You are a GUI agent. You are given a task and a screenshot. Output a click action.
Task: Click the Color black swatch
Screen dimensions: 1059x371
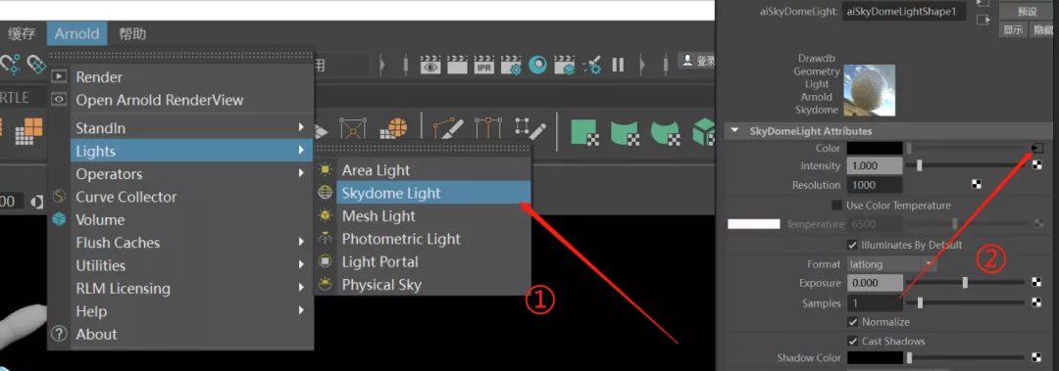(x=876, y=148)
